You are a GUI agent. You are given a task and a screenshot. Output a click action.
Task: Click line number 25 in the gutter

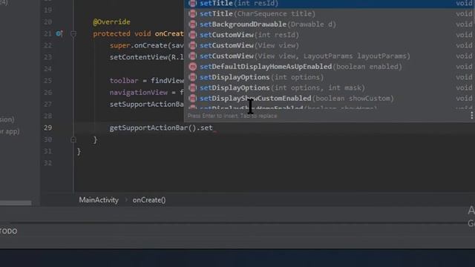(47, 81)
